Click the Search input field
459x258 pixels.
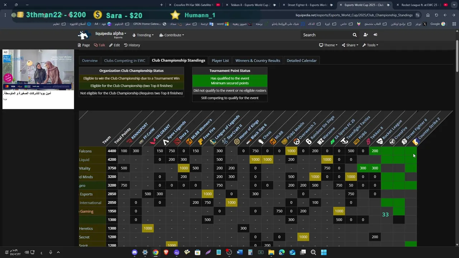(x=326, y=35)
